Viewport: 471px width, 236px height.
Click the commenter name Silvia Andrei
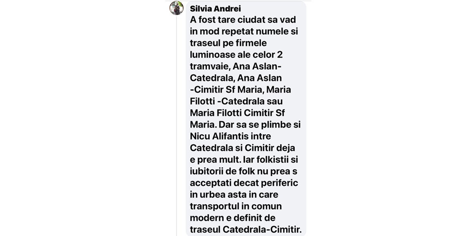click(x=215, y=9)
